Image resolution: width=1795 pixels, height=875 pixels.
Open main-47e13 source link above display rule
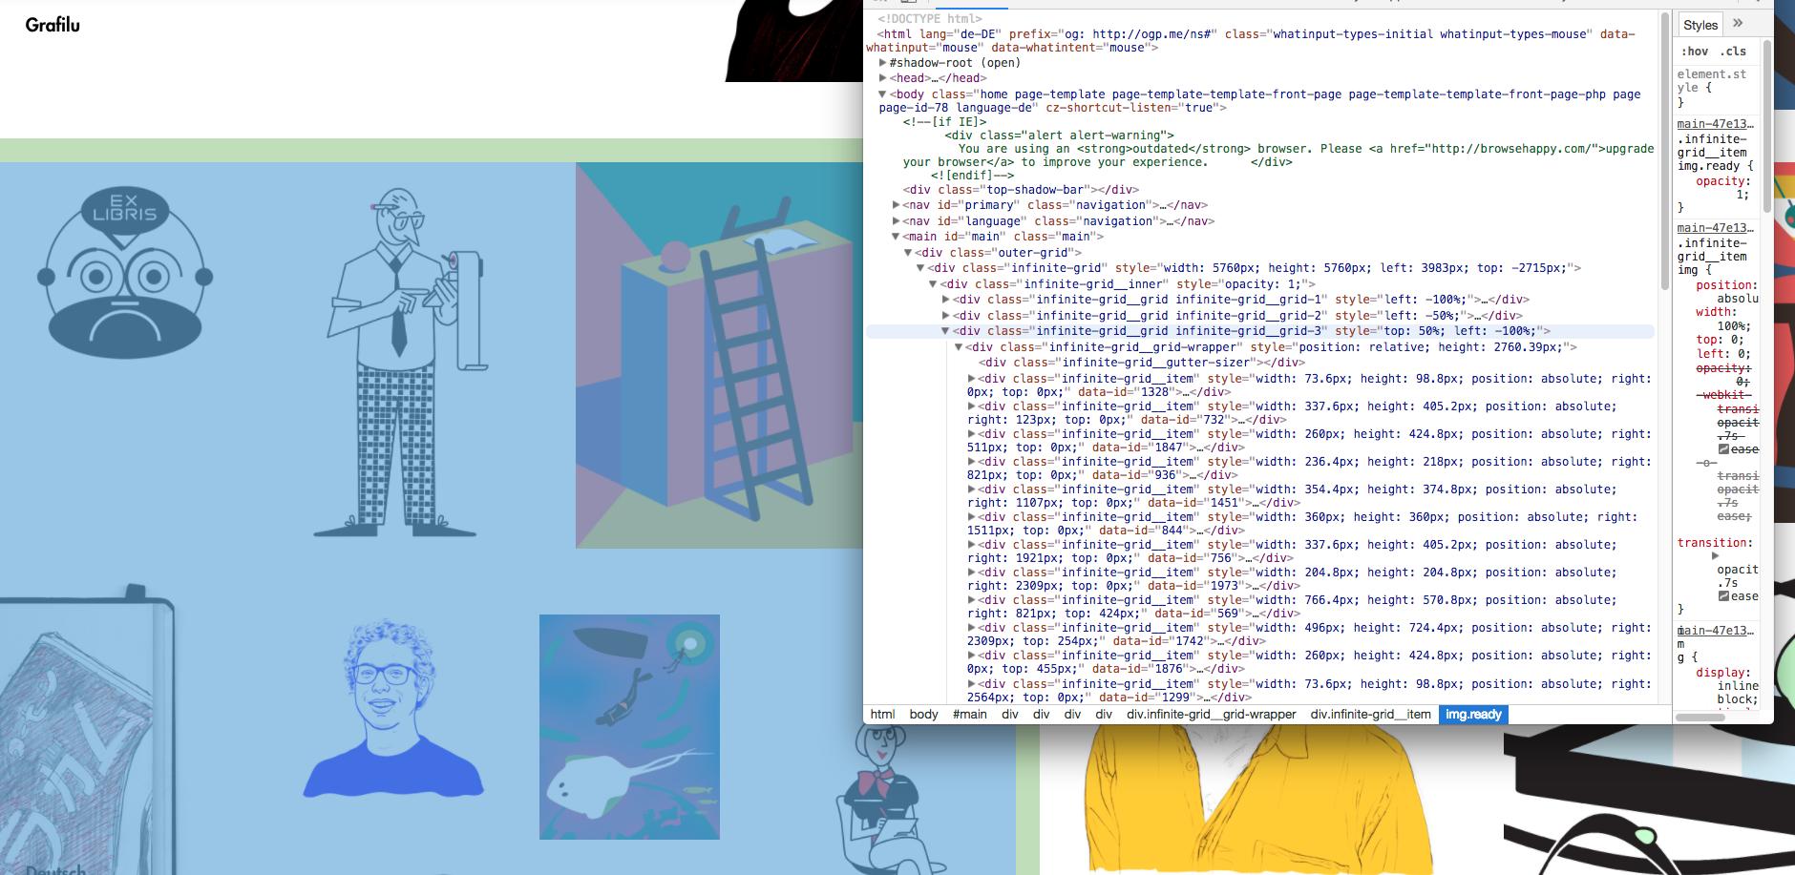[x=1715, y=631]
